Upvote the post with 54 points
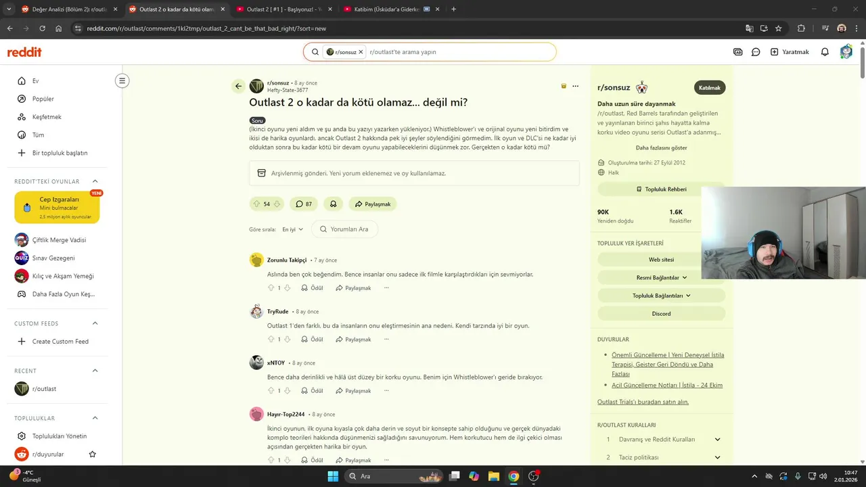 click(256, 204)
